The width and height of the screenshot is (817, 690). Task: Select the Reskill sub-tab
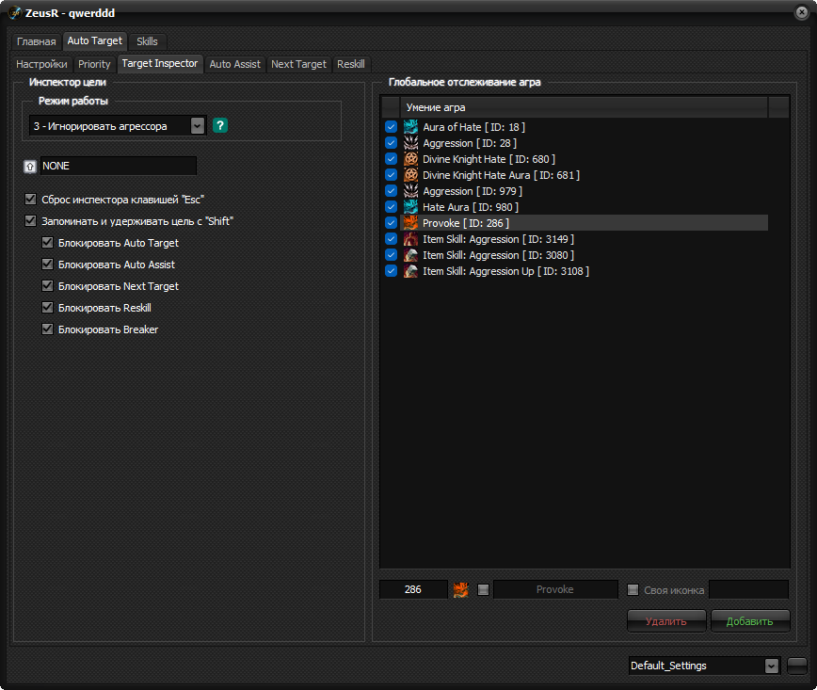tap(351, 64)
